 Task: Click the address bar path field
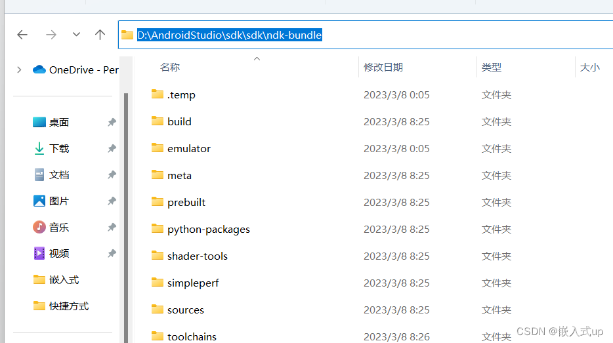point(365,35)
